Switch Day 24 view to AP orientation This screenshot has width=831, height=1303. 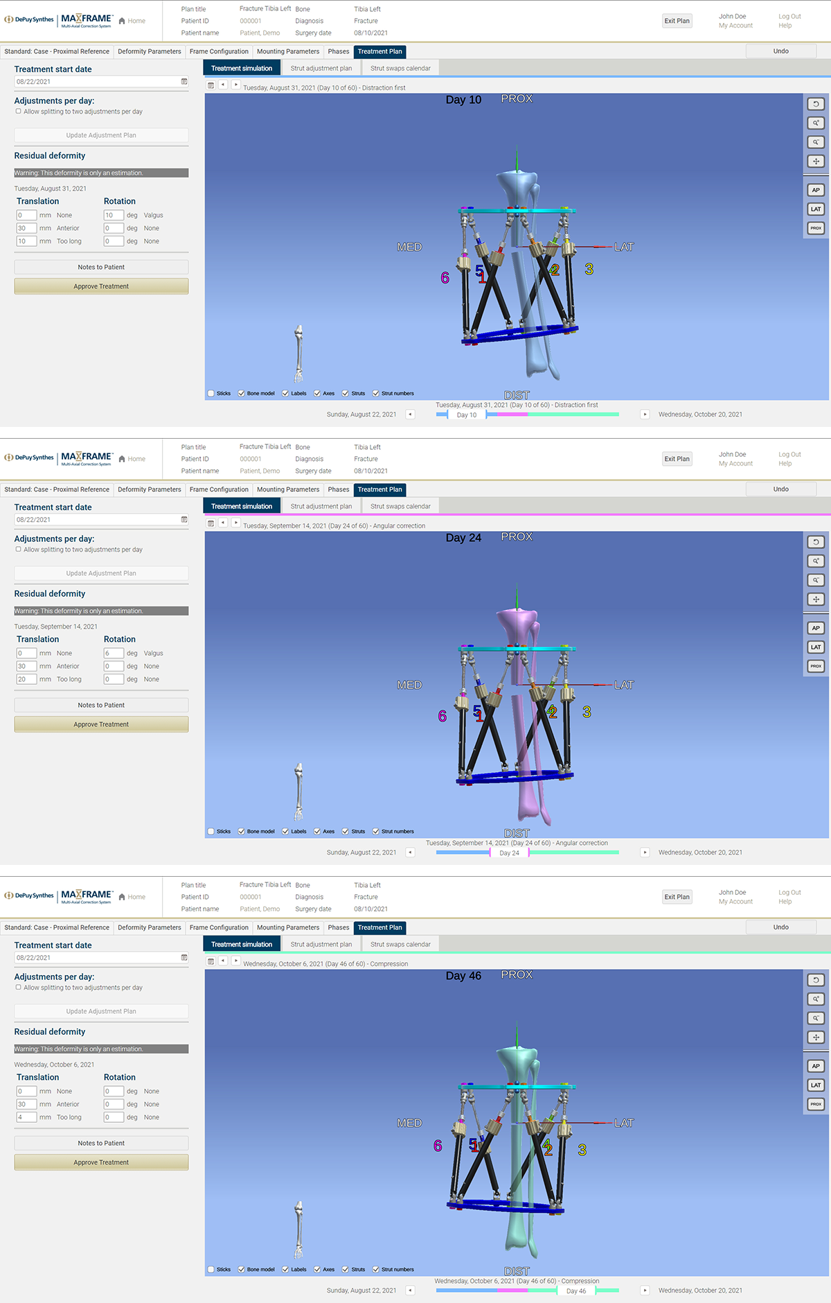(x=816, y=628)
